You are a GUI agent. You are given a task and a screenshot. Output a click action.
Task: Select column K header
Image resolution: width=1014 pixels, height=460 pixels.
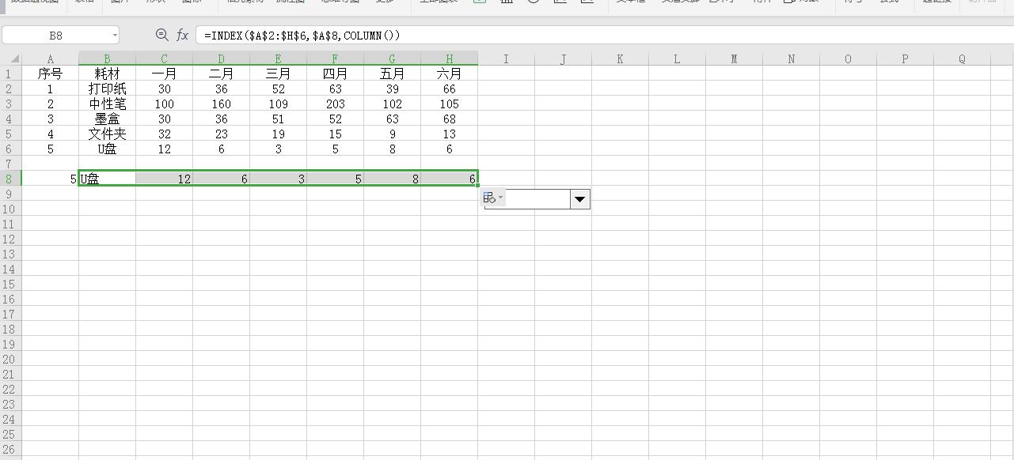621,59
